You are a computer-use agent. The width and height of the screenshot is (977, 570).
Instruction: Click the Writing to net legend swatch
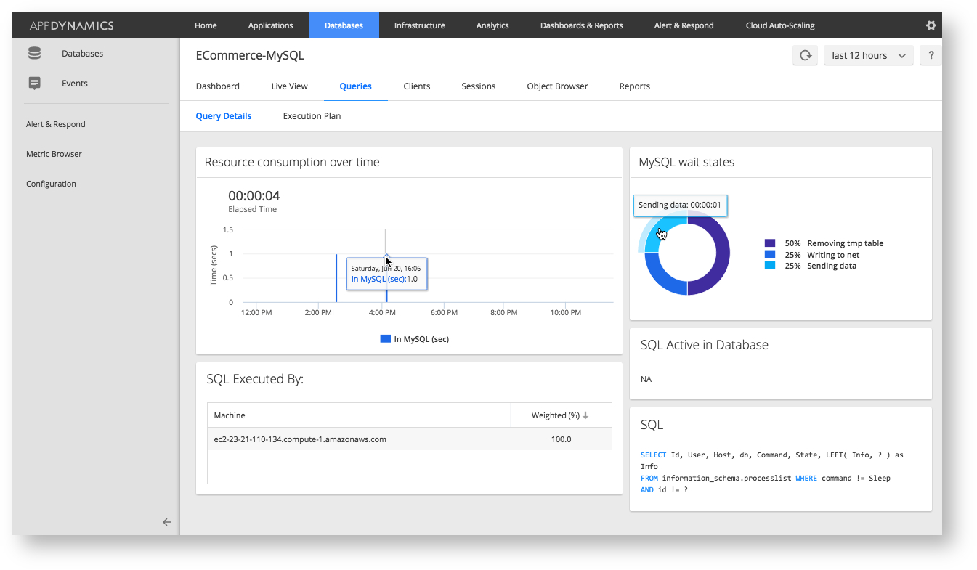(x=770, y=255)
